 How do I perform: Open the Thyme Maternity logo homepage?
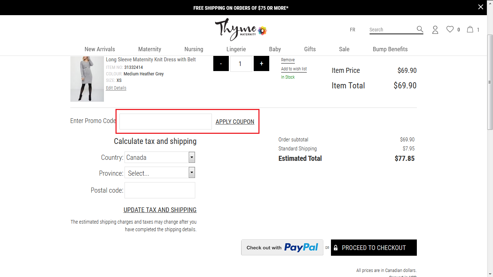point(241,29)
